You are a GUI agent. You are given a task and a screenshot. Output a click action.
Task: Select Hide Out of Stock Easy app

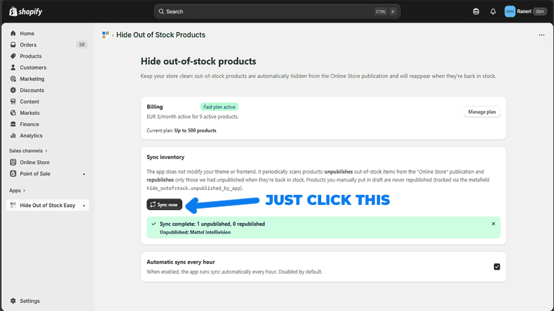coord(48,205)
